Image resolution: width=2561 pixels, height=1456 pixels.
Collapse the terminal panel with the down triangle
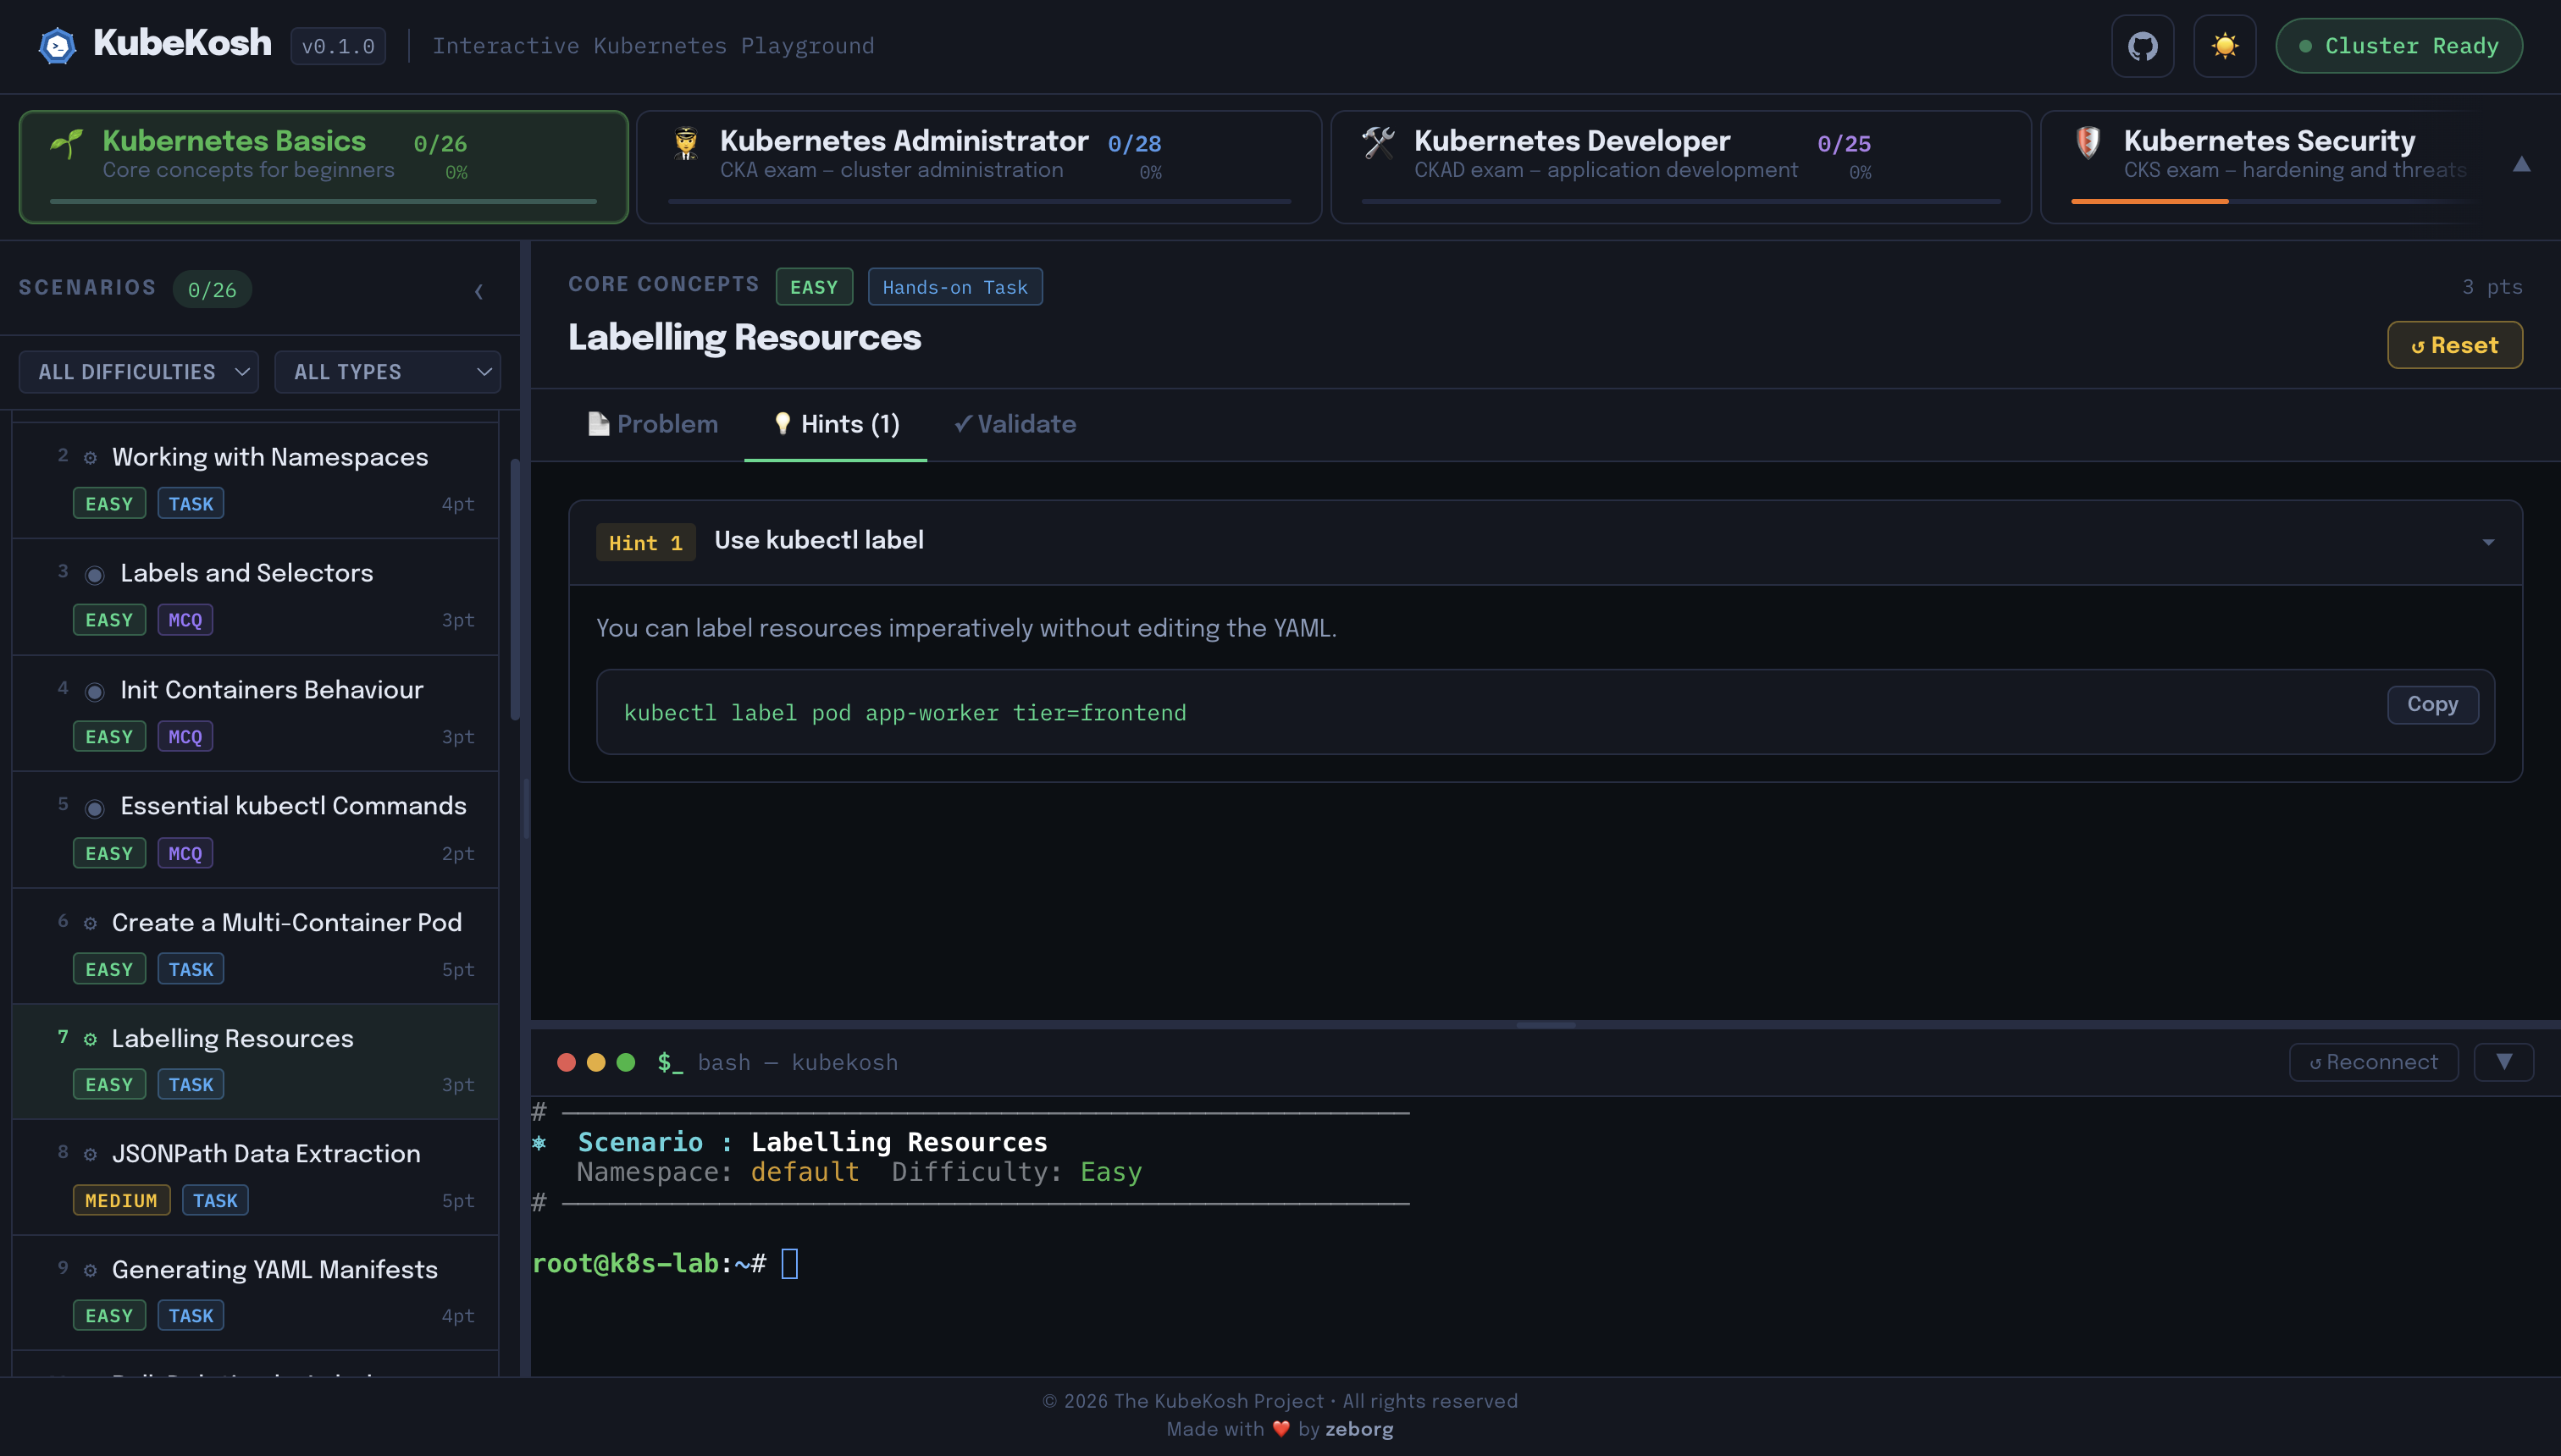(x=2503, y=1062)
